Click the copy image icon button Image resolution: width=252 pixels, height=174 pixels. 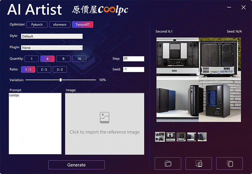230,163
